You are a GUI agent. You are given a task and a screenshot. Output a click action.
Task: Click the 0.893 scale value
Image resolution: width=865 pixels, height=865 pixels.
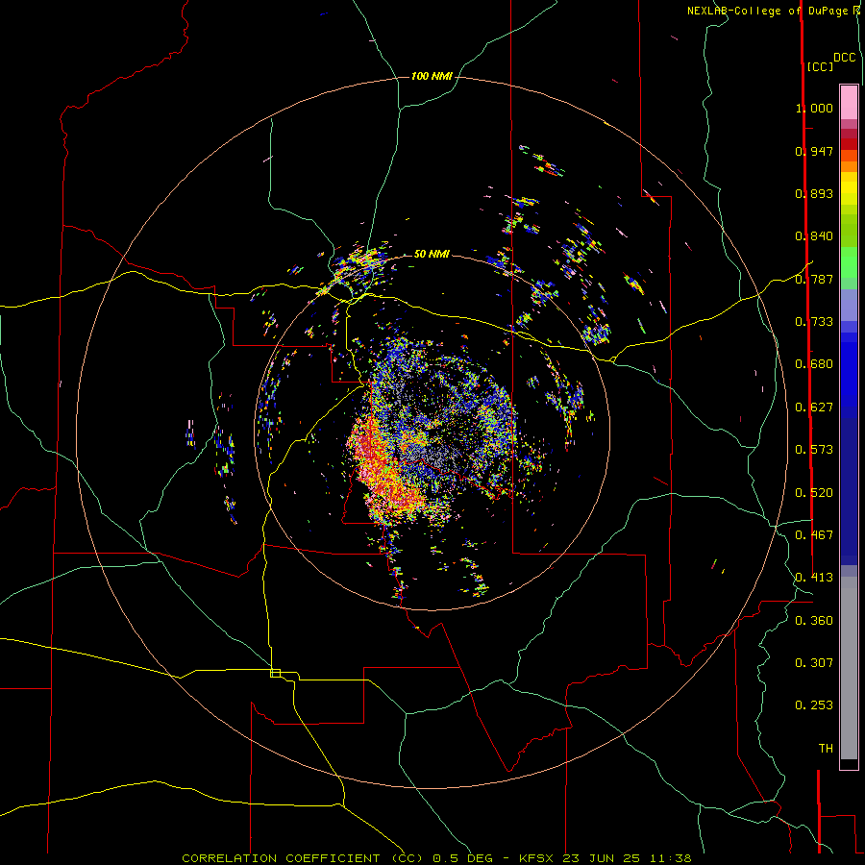pyautogui.click(x=814, y=193)
